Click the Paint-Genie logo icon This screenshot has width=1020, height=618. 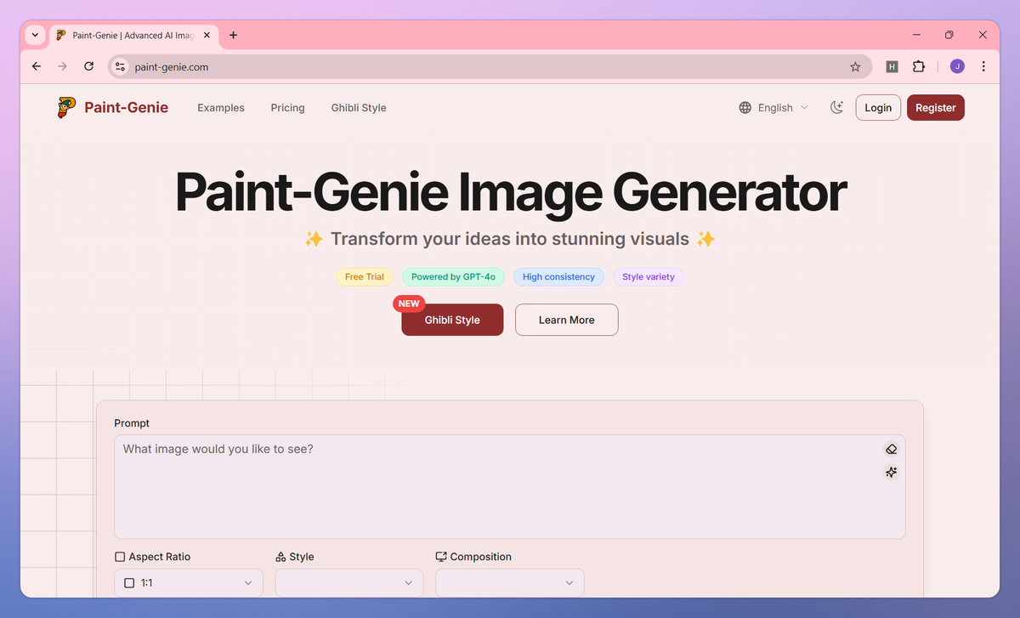[66, 107]
